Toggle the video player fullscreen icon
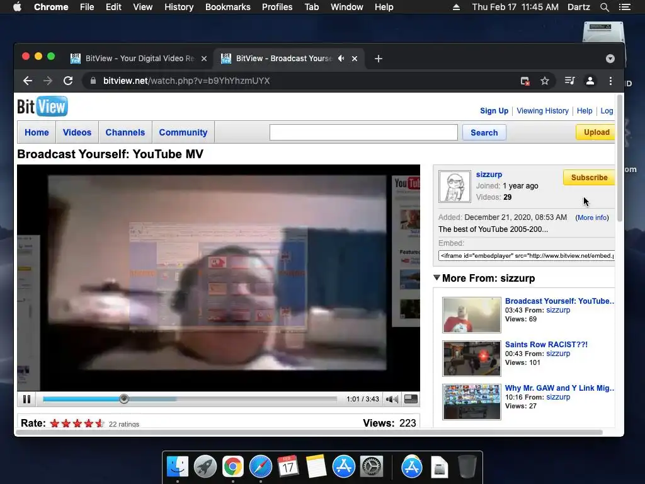 pyautogui.click(x=411, y=399)
